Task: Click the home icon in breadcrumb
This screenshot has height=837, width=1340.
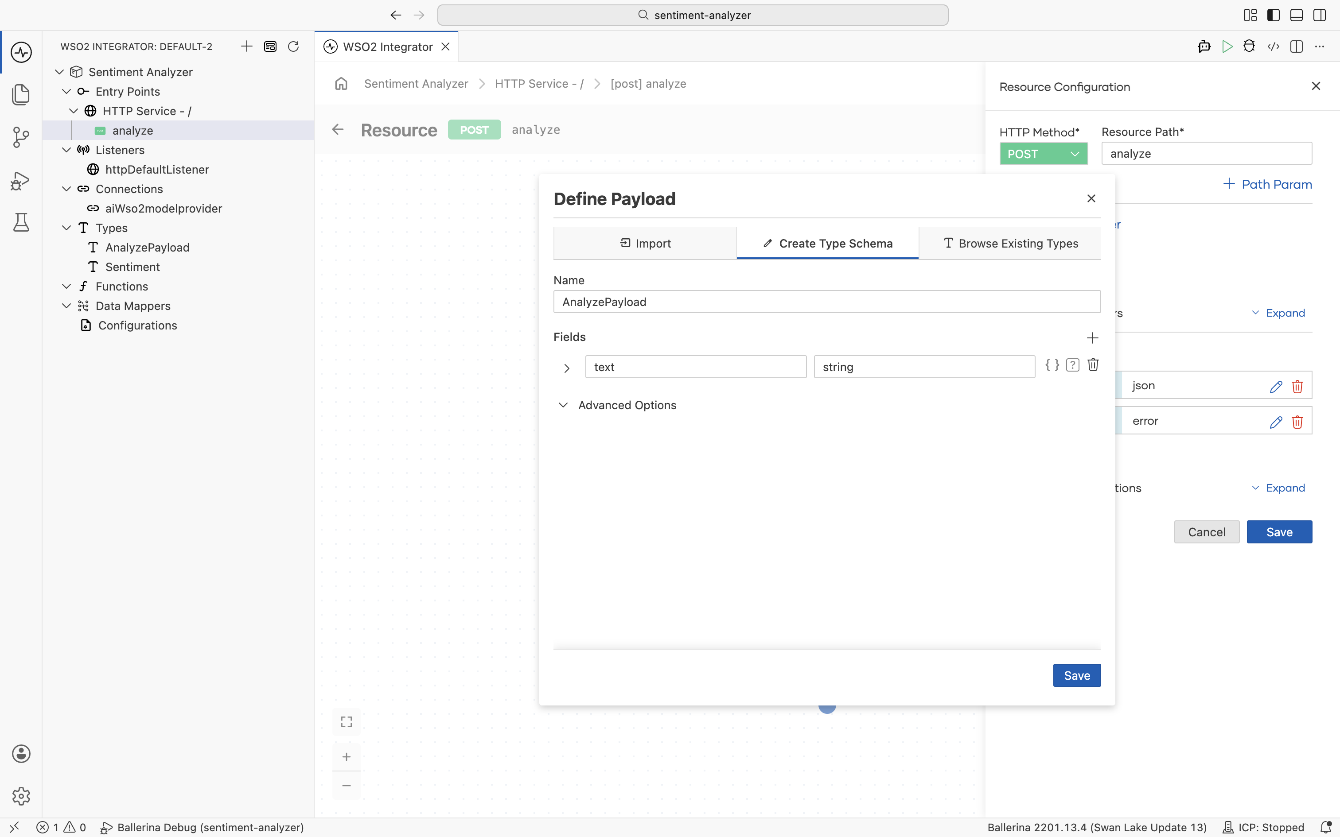Action: click(x=341, y=84)
